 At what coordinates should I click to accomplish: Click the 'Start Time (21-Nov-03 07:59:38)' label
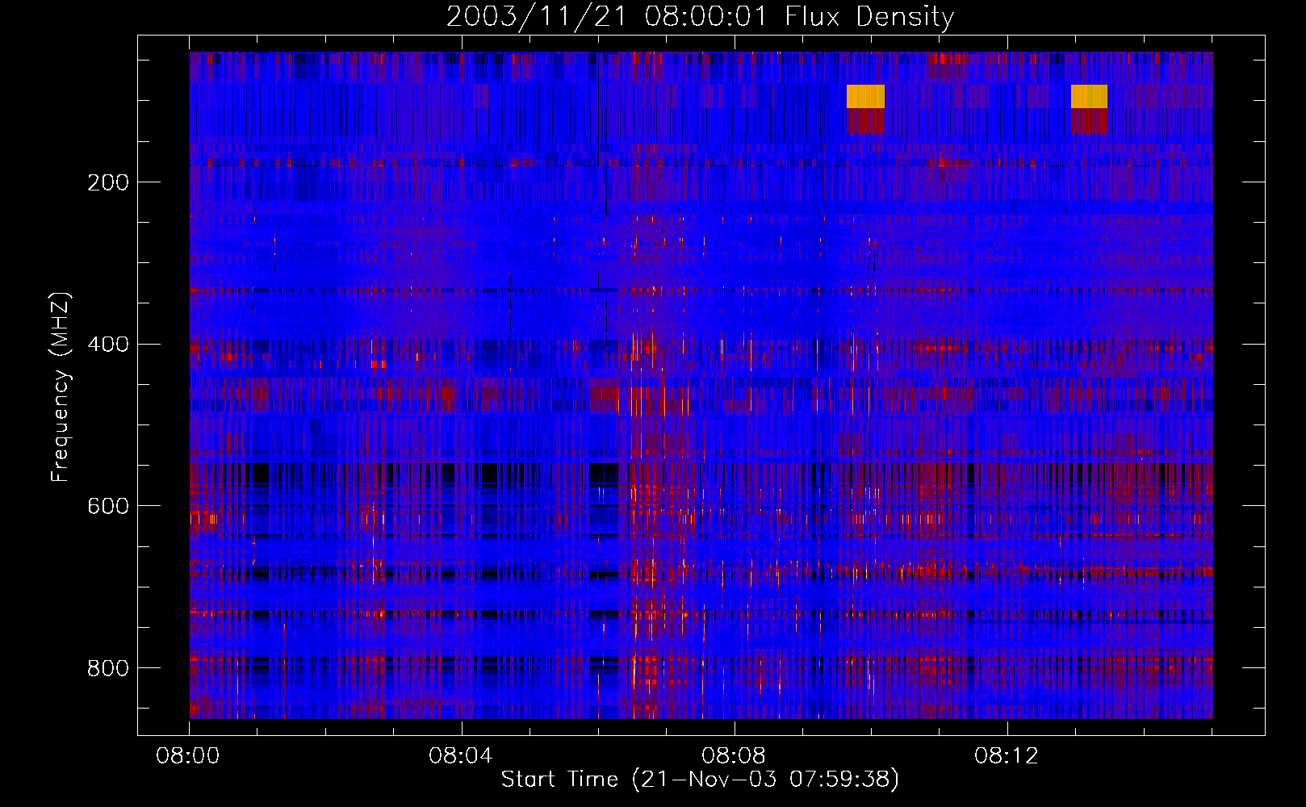[x=700, y=780]
